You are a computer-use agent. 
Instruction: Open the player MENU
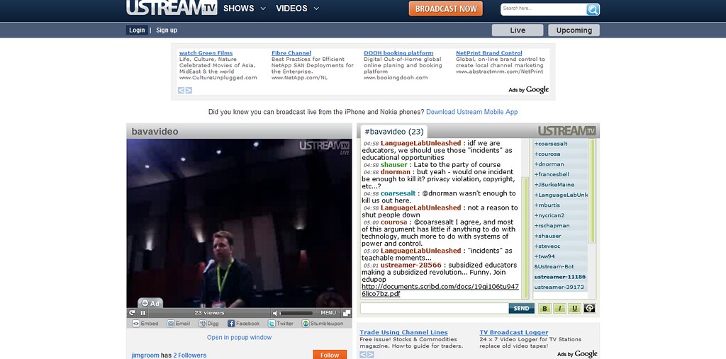tap(328, 313)
